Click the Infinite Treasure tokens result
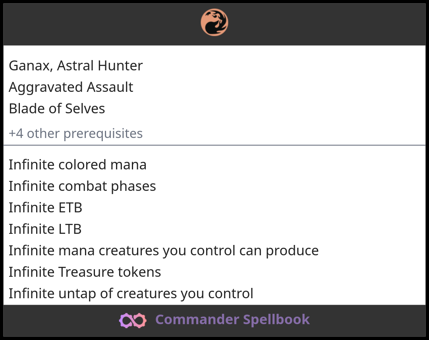 (x=85, y=272)
